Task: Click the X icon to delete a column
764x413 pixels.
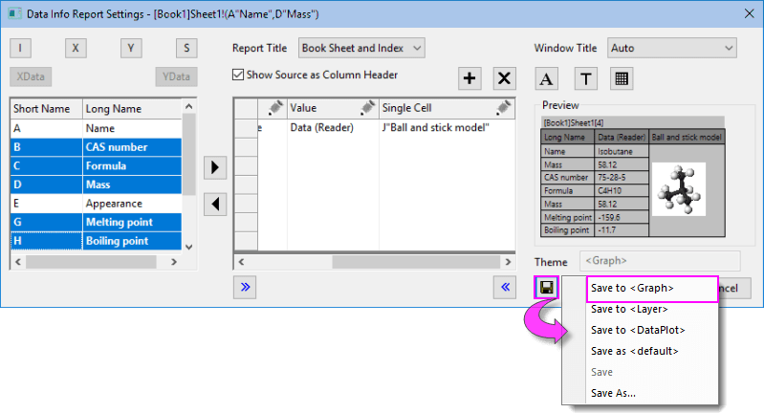Action: pyautogui.click(x=504, y=78)
